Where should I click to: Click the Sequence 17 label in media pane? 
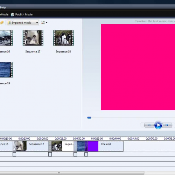pyautogui.click(x=33, y=51)
